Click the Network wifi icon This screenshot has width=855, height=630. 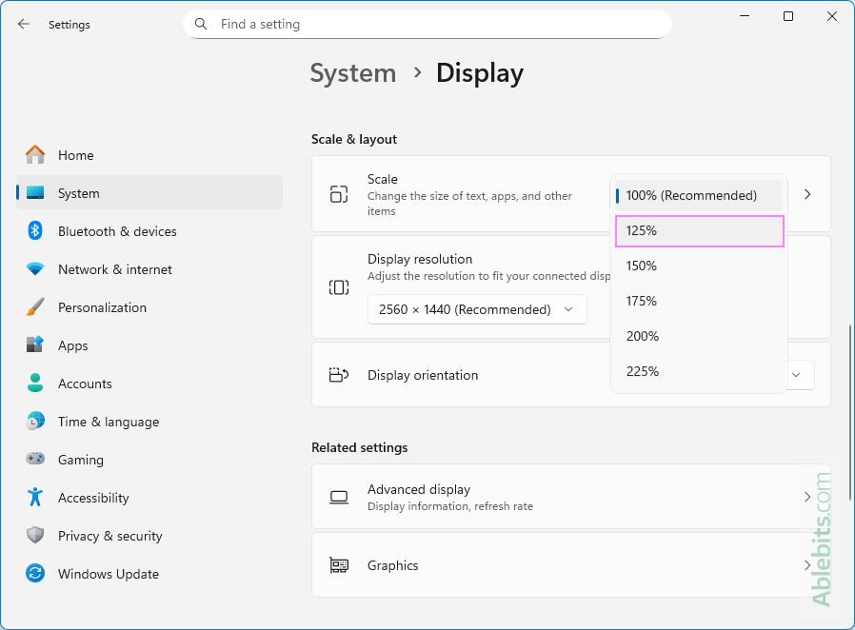35,269
